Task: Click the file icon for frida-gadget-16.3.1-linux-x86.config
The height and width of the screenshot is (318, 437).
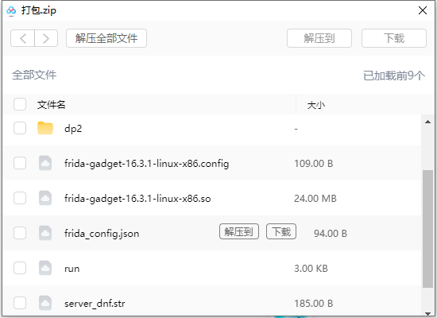Action: tap(45, 163)
